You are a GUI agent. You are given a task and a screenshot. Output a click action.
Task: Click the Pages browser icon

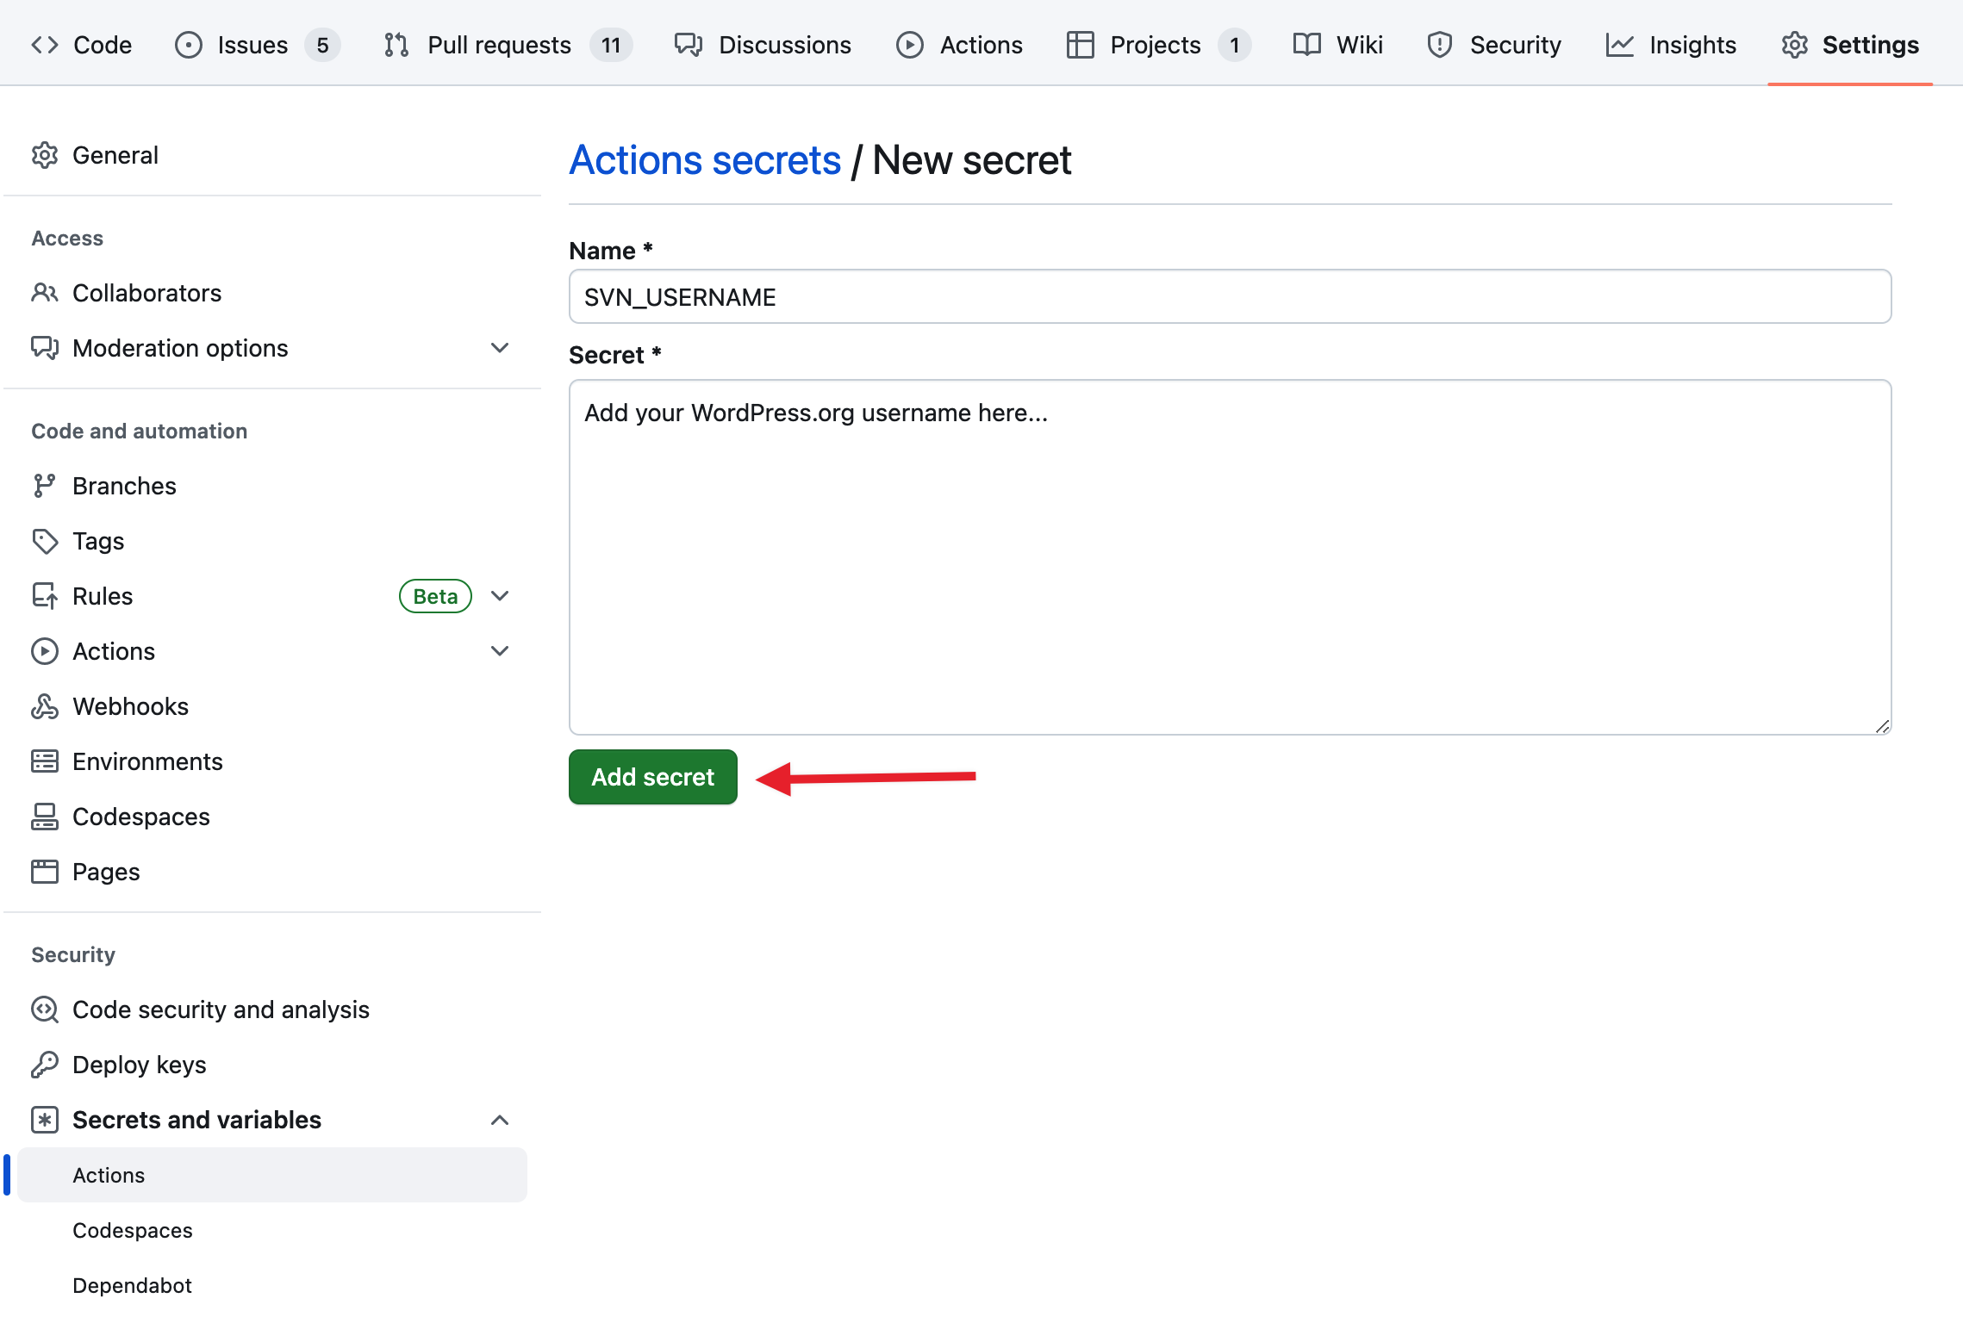(44, 872)
